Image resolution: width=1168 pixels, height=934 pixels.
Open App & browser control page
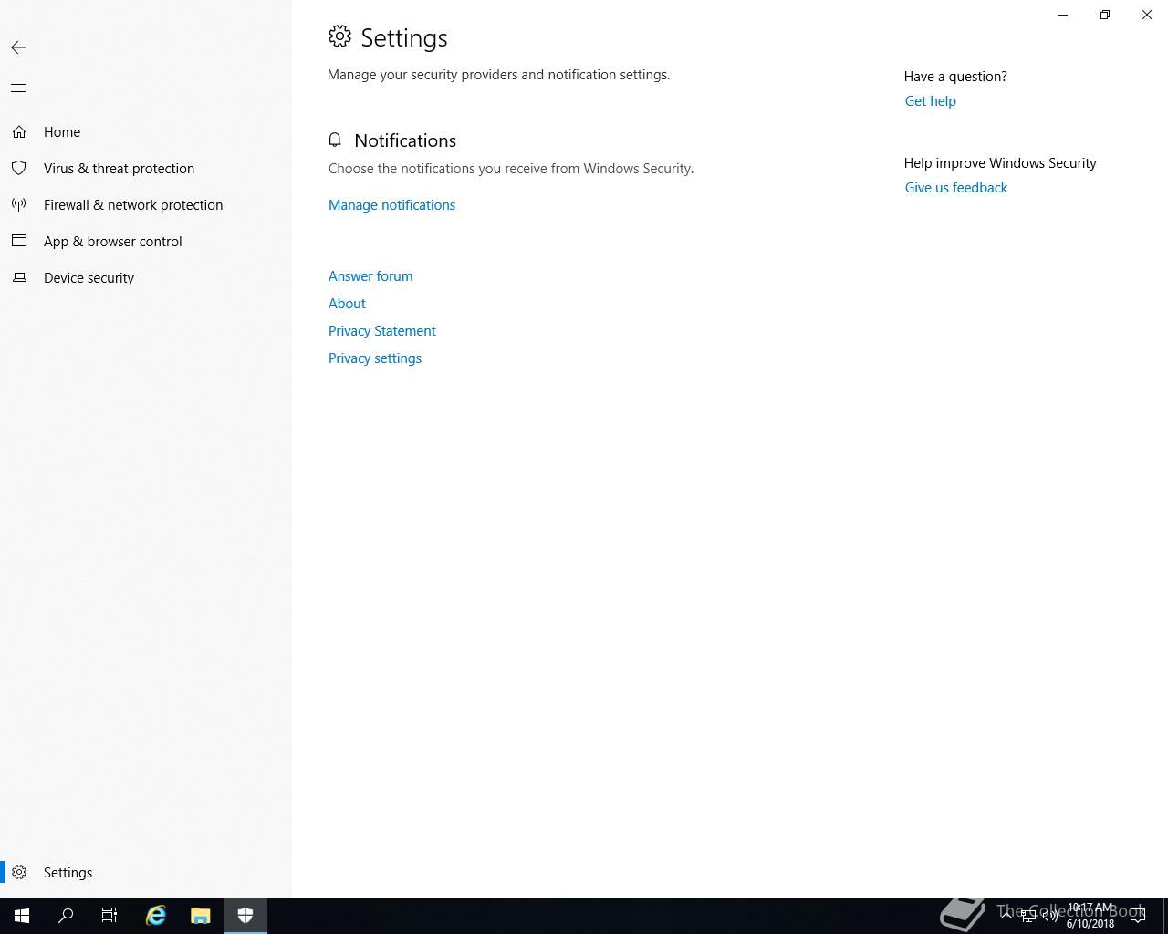[x=113, y=242]
